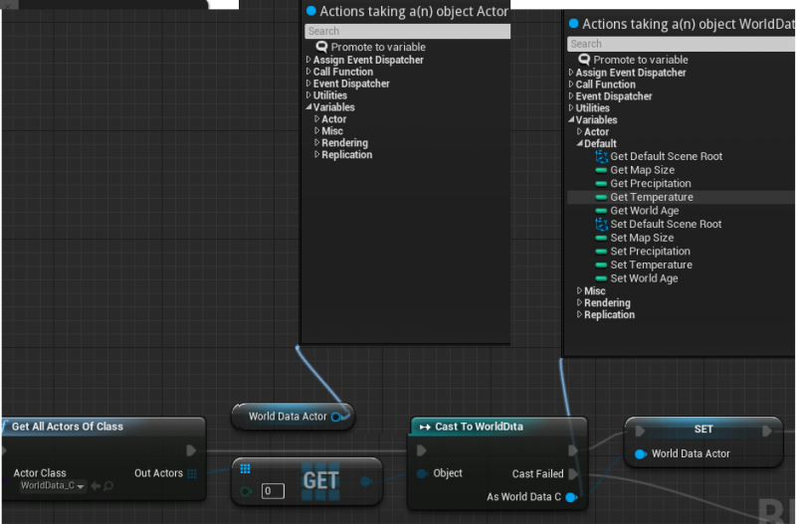Click green variable icon beside Set Temperature
796x524 pixels.
pyautogui.click(x=601, y=264)
